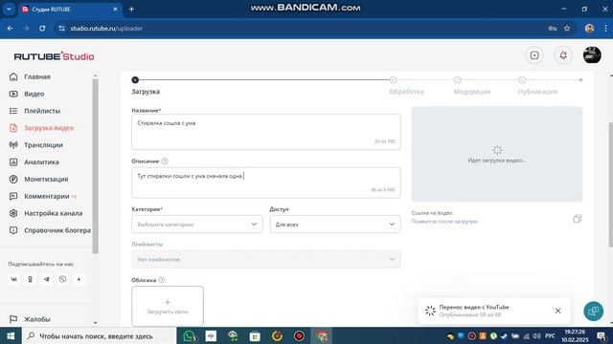Close the Перенос видео с YouTube notification
Screen dimensions: 613x344
(x=557, y=311)
